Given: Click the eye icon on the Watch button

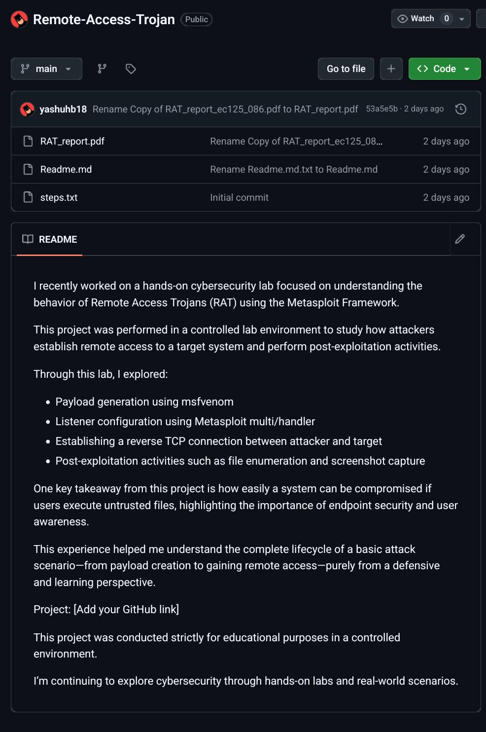Looking at the screenshot, I should point(404,19).
